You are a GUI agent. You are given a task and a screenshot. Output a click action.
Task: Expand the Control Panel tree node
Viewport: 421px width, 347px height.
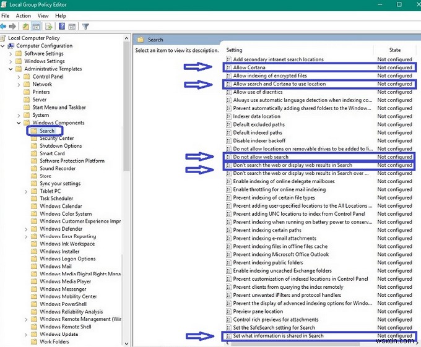click(x=19, y=77)
